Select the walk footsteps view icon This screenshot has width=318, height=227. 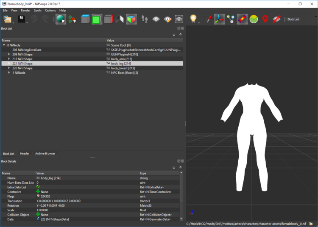pos(145,19)
